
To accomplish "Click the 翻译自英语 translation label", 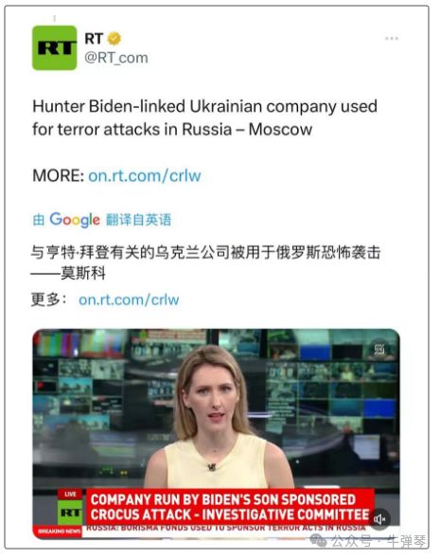I will [x=138, y=220].
